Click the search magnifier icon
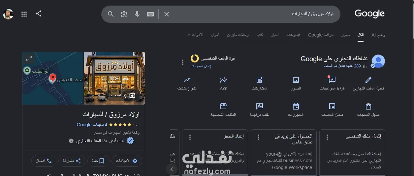This screenshot has height=176, width=414. pyautogui.click(x=111, y=14)
